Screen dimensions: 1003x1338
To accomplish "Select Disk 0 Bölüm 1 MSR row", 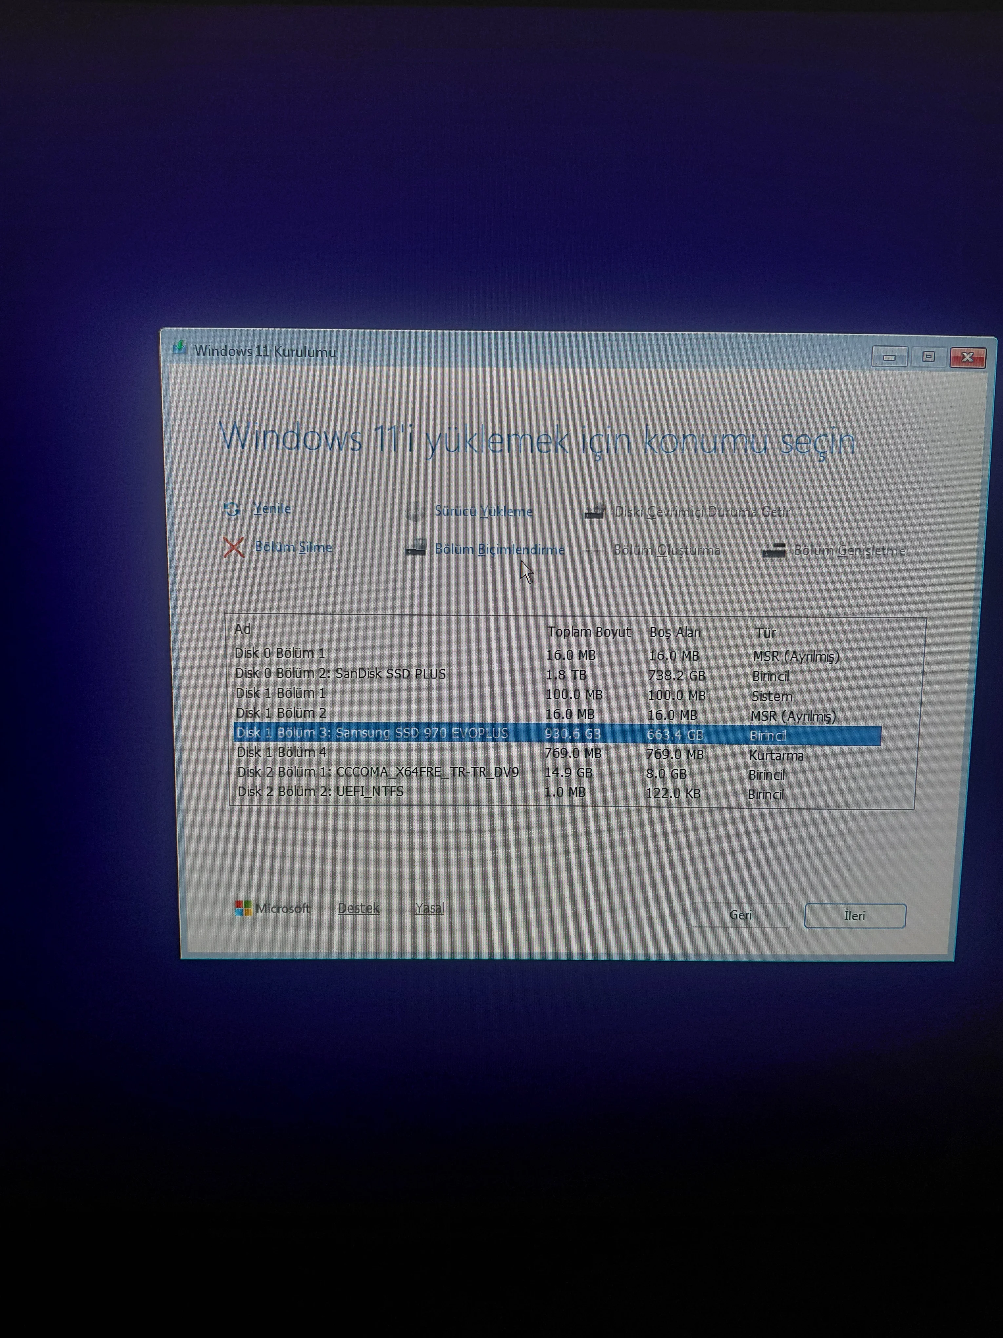I will (280, 654).
